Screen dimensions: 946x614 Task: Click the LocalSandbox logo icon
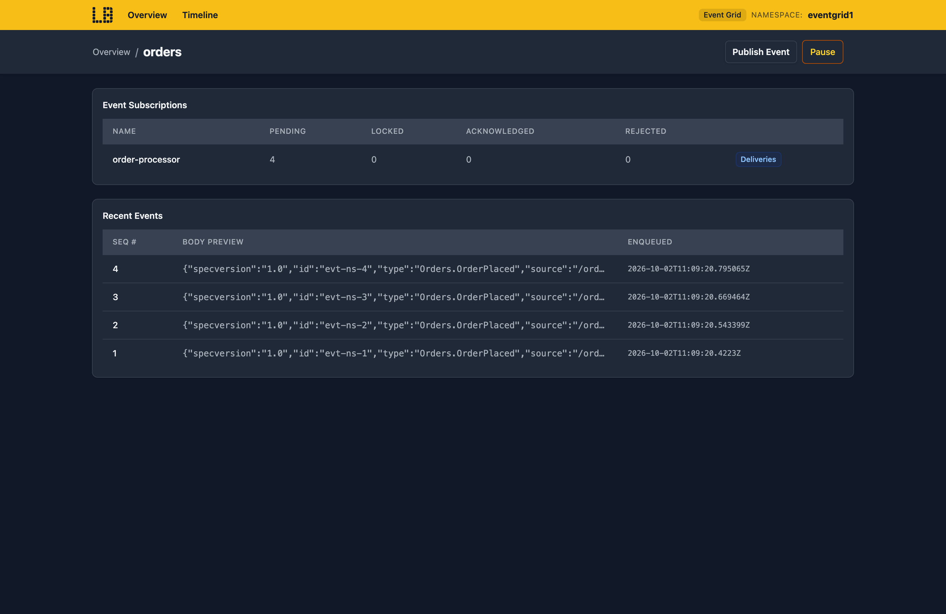click(103, 15)
